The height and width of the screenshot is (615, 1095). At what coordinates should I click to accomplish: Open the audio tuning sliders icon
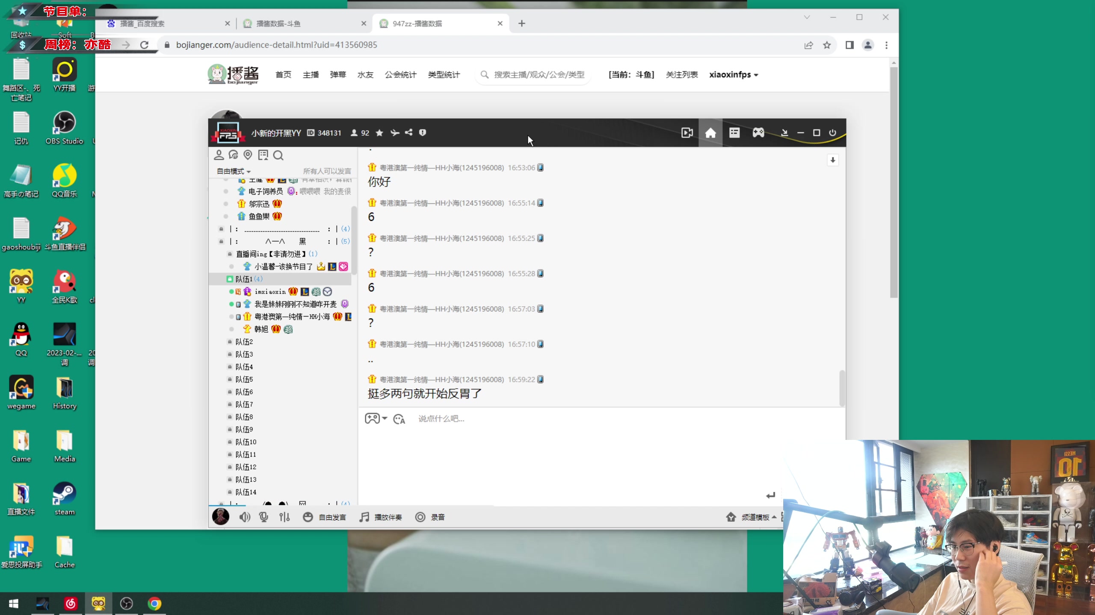[x=284, y=517]
